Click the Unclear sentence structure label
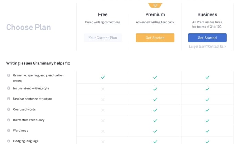Screen dimensions: 241x144 tap(32, 99)
